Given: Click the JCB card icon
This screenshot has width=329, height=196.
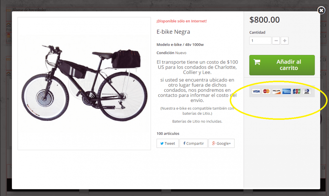Looking at the screenshot, I should (297, 91).
